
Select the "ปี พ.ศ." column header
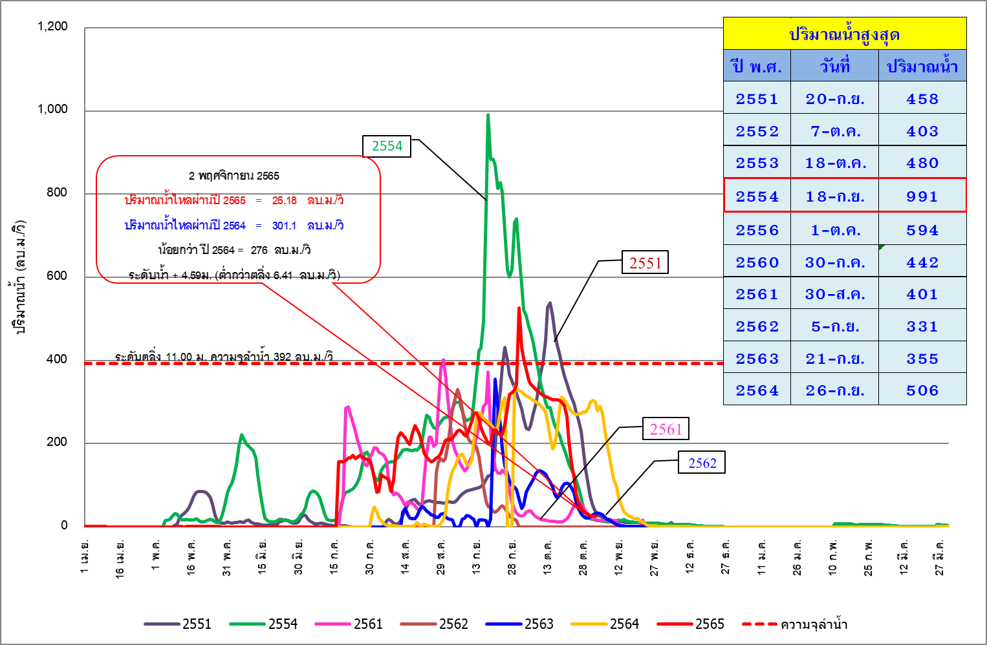(757, 66)
